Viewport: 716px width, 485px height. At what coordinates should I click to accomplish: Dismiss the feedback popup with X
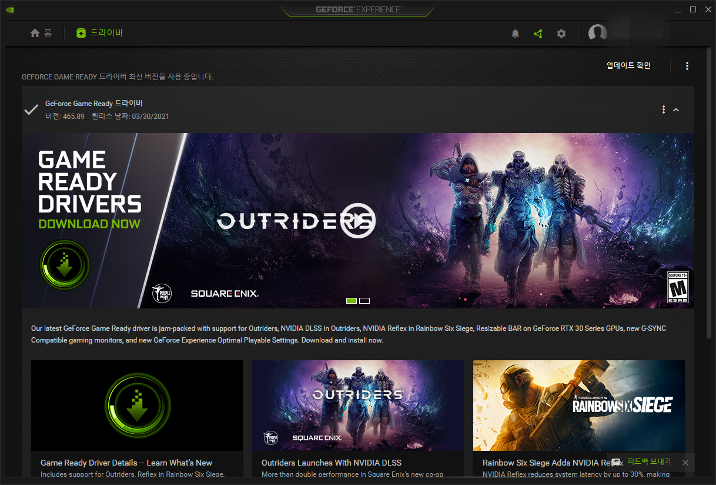coord(685,463)
